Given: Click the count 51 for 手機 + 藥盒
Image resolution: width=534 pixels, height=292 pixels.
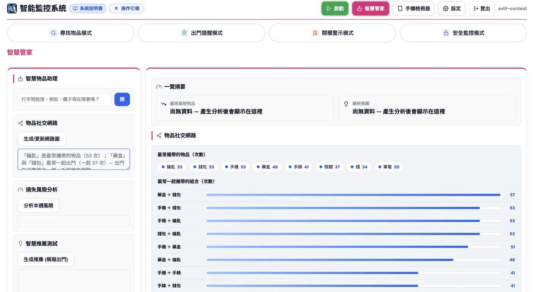Looking at the screenshot, I should (x=513, y=247).
